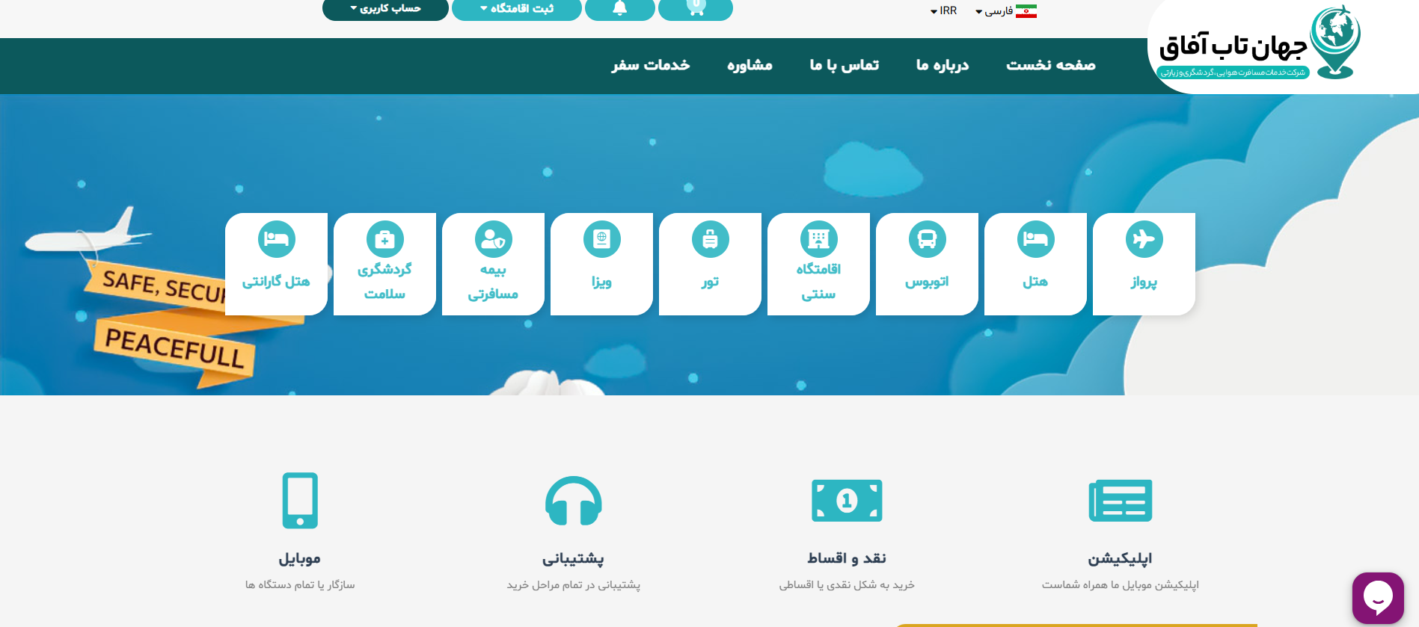
Task: Click text اپلیکیشن موبایل ما همراه شماست
Action: point(1120,584)
